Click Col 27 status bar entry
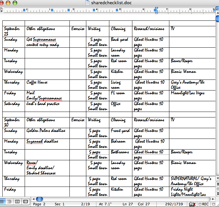The image size is (219, 207). pyautogui.click(x=144, y=204)
